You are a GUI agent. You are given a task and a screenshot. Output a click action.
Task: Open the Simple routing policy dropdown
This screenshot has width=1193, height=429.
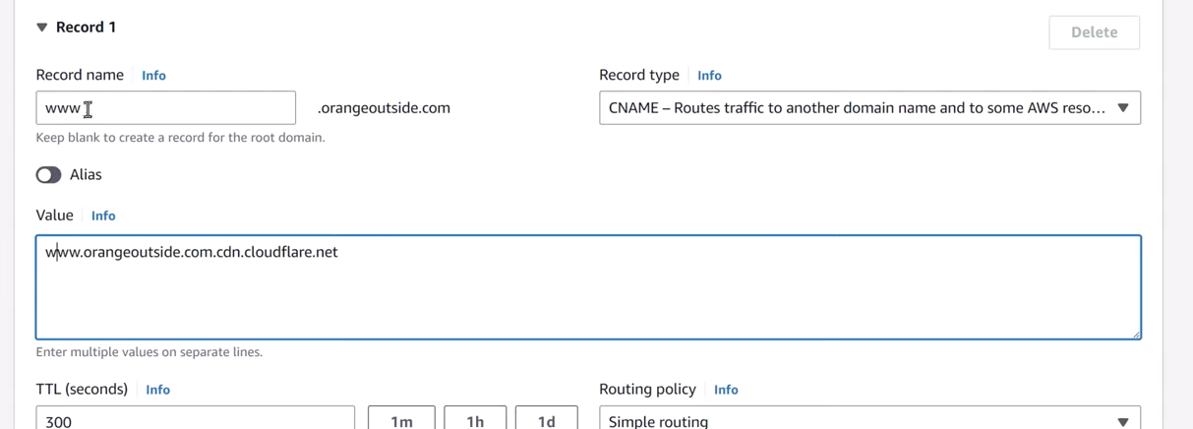[x=856, y=420]
